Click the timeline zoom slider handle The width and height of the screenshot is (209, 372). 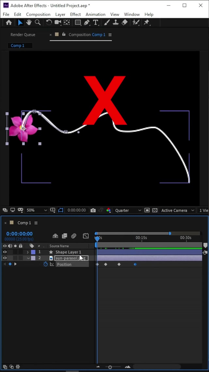(x=110, y=367)
